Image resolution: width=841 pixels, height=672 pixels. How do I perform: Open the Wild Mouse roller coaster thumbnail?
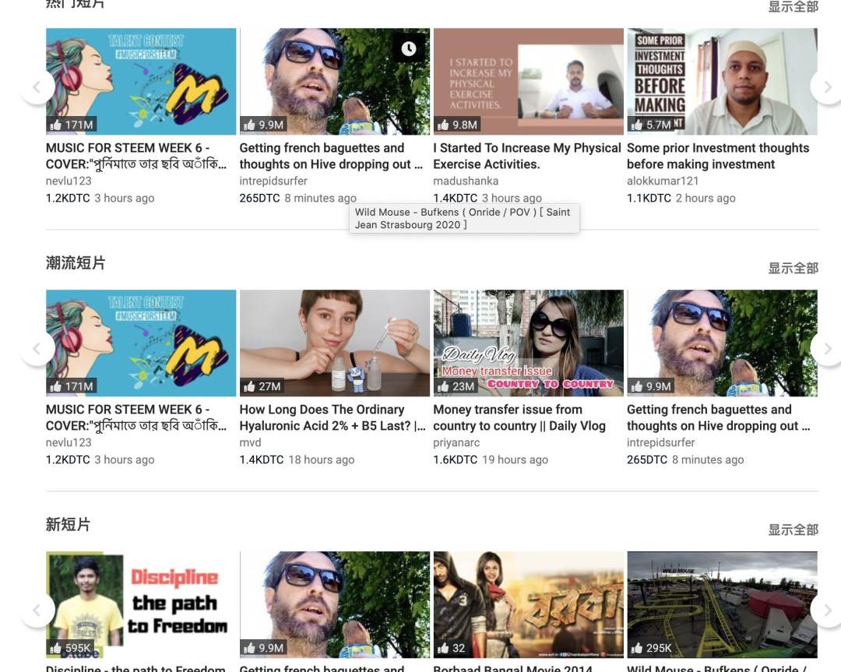tap(722, 604)
